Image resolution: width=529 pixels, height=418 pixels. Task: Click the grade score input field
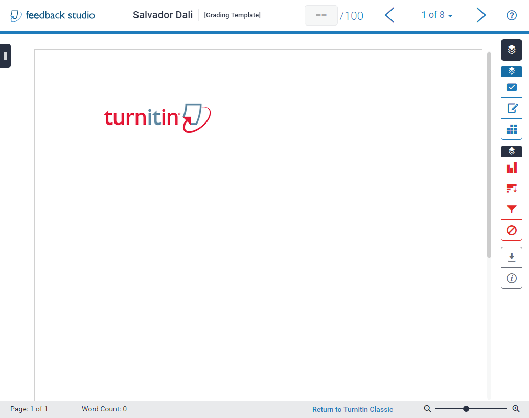point(321,15)
